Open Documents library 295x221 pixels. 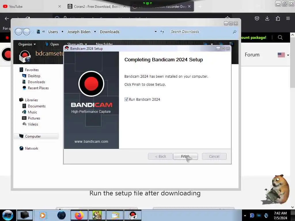tap(37, 106)
